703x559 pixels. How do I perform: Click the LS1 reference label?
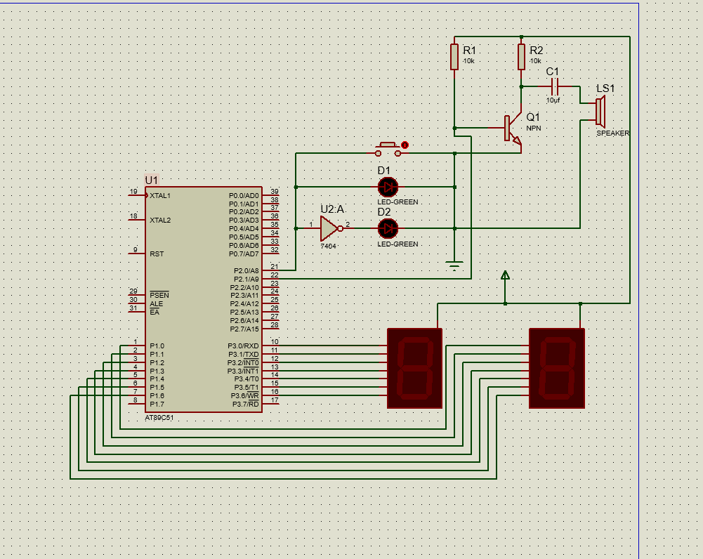[605, 88]
